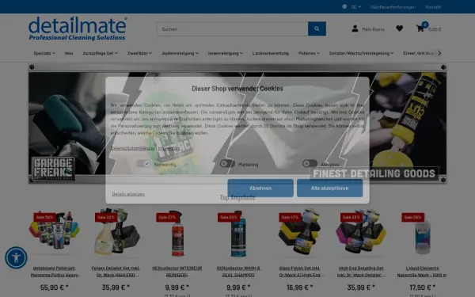
Task: Open the OERcollector INTERIEUR REINIGER product image
Action: tap(177, 233)
